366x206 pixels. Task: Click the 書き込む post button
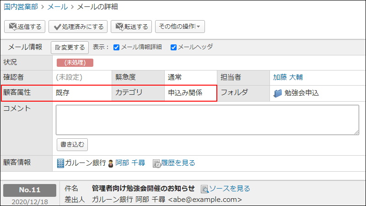pos(72,145)
